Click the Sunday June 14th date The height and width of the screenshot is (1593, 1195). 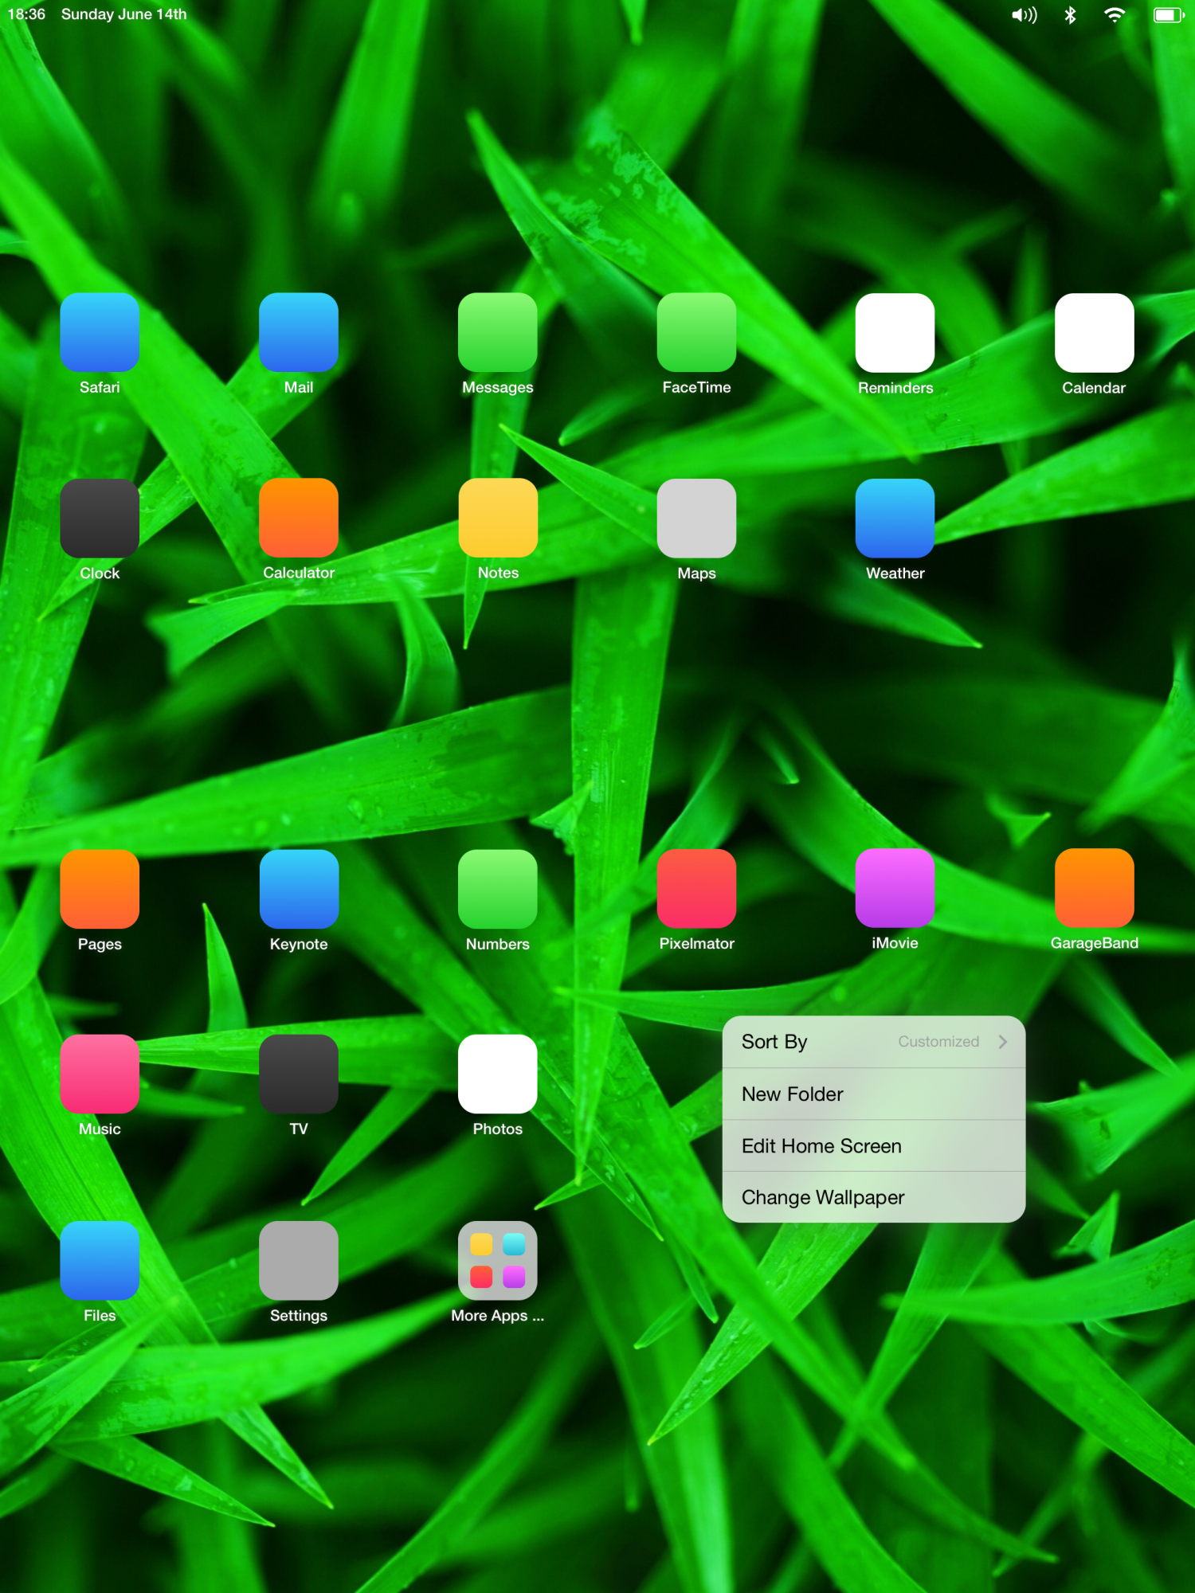tap(123, 14)
